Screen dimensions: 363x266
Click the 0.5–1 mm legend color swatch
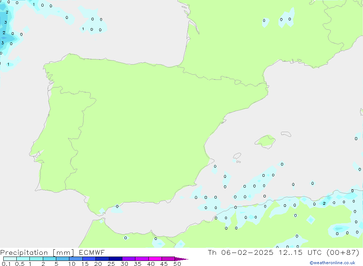coord(23,259)
